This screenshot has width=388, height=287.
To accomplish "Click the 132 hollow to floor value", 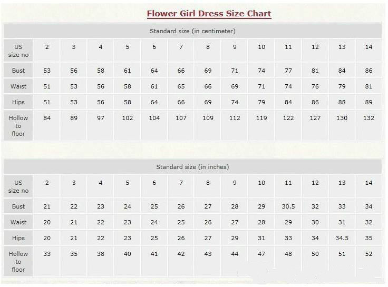I will click(368, 118).
